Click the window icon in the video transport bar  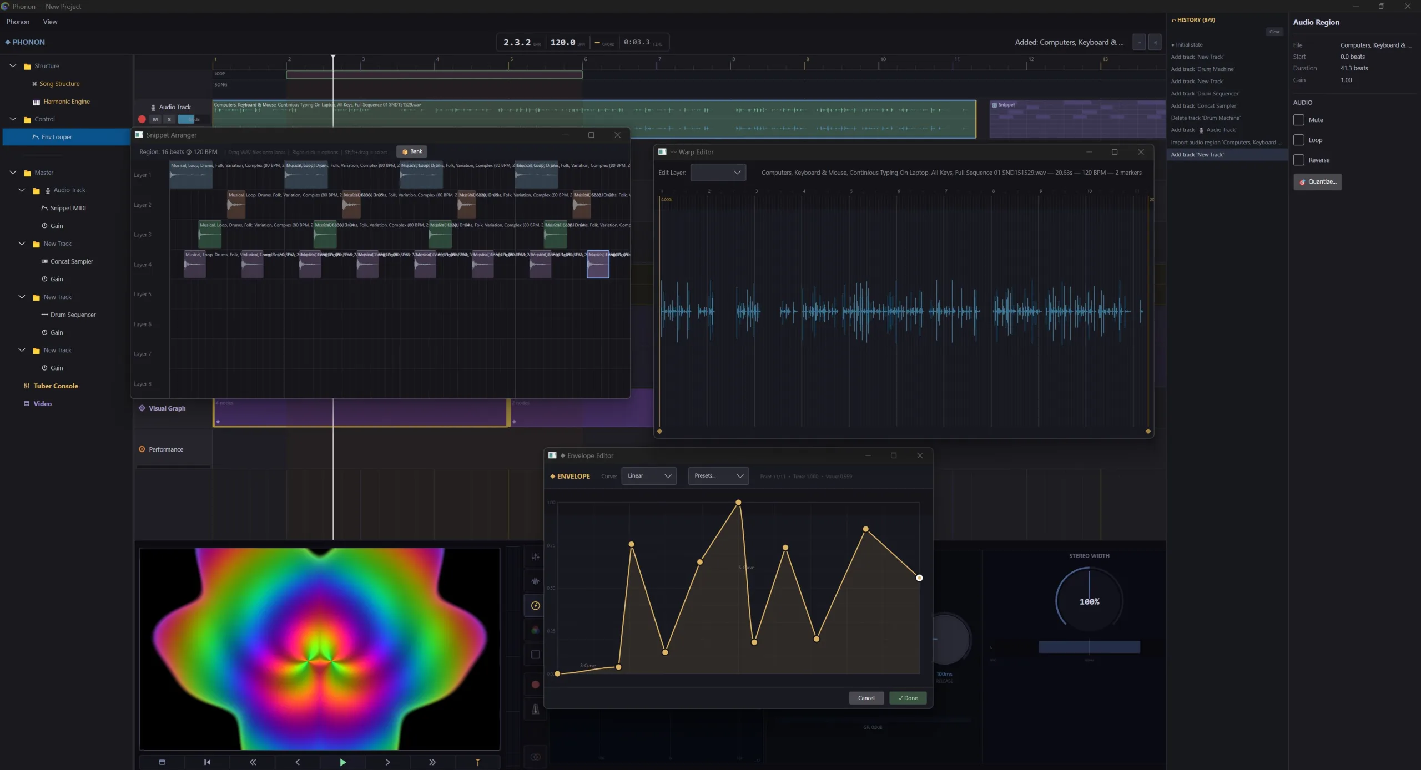162,762
